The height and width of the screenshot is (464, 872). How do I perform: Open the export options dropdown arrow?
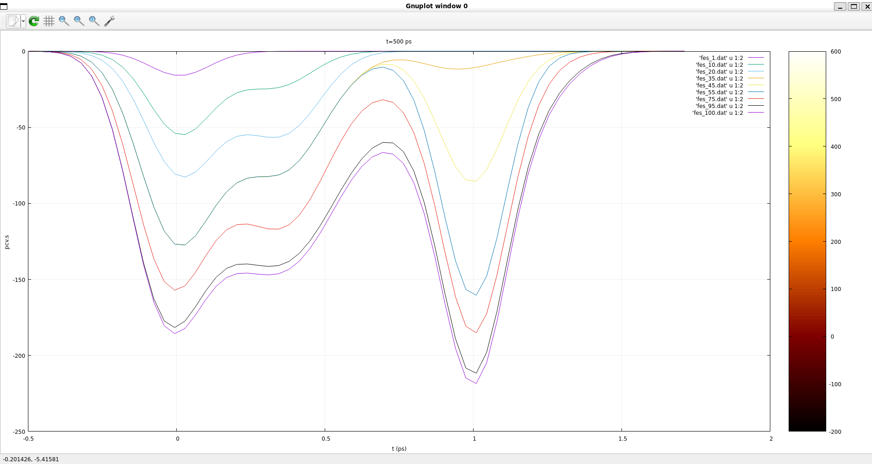point(23,21)
